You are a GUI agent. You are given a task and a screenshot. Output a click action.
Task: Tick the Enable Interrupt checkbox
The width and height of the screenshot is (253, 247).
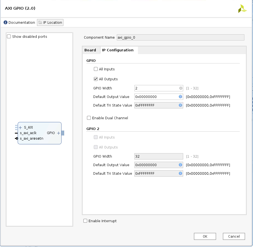coord(85,221)
